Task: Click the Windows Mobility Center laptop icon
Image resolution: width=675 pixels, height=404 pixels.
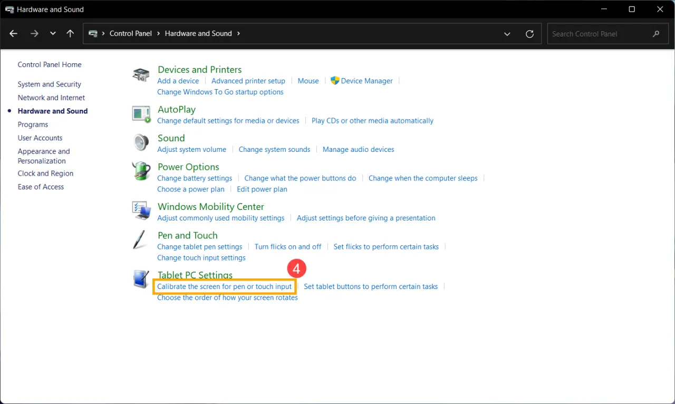Action: click(x=140, y=210)
